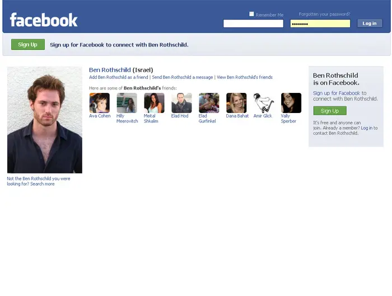Click the Hilly Meerovitch name link

click(x=127, y=119)
